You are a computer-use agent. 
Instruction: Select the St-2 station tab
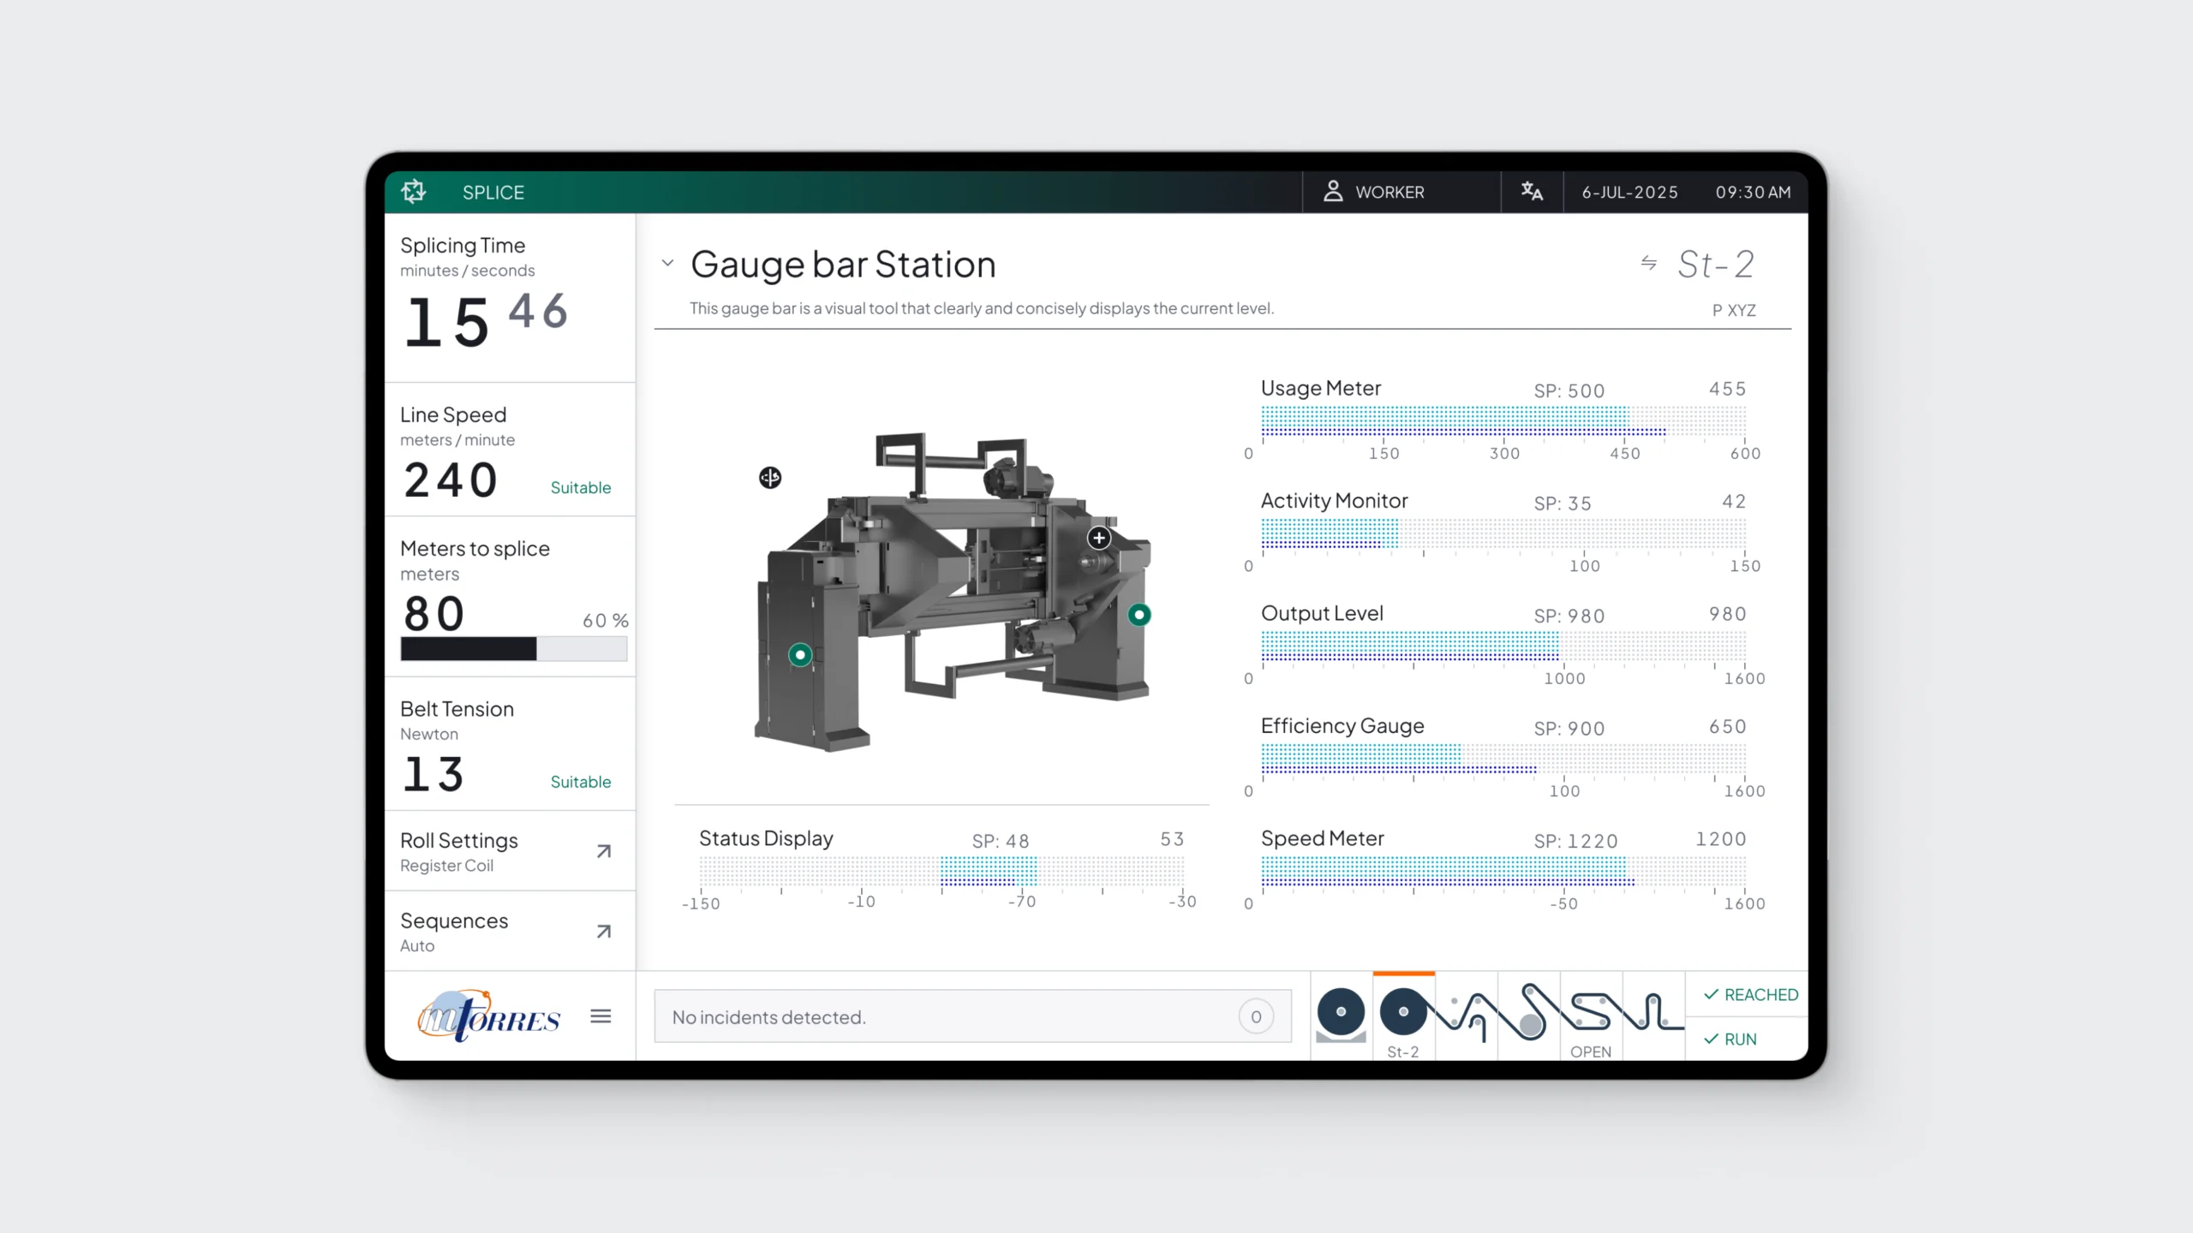[x=1403, y=1016]
